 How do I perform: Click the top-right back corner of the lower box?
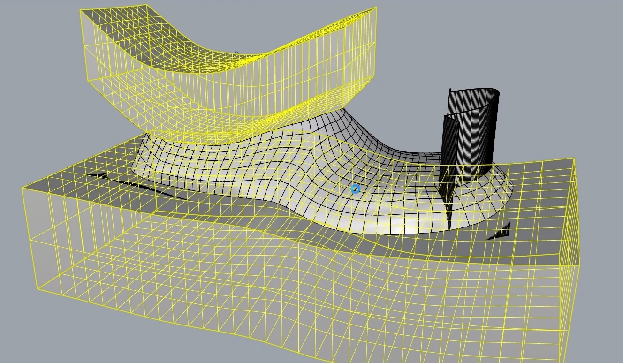coord(574,159)
